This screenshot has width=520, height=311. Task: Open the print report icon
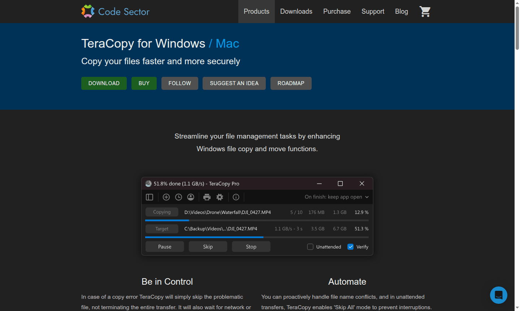pos(207,197)
